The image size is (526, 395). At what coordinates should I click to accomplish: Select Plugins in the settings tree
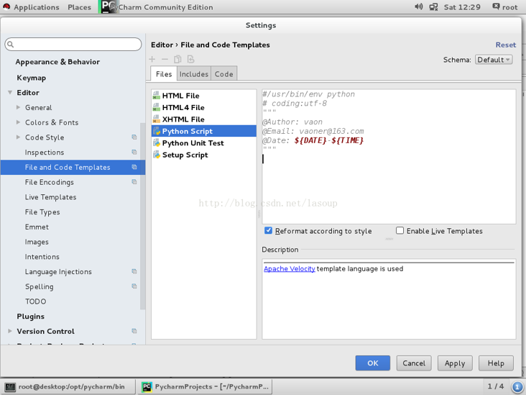click(30, 317)
